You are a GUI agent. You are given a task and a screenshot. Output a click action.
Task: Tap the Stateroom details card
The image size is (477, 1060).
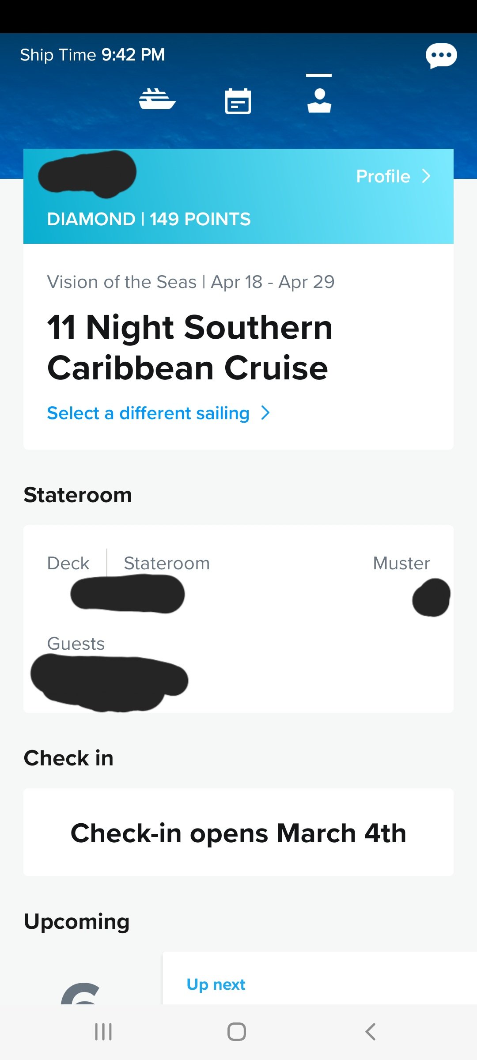point(238,619)
